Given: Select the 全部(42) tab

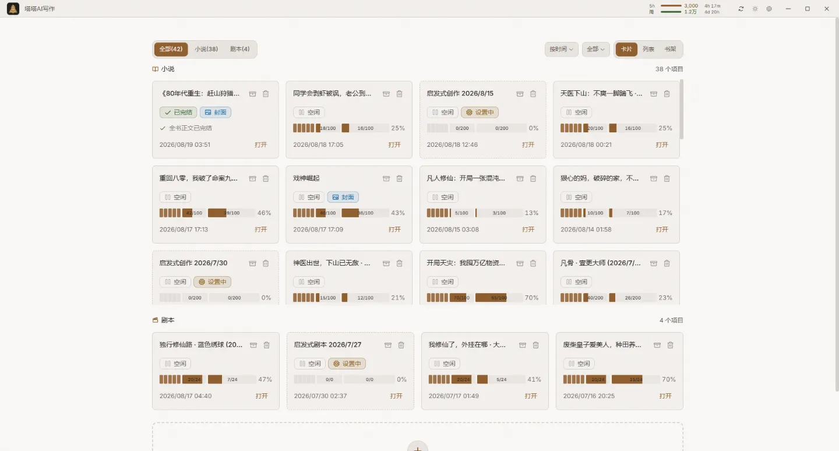Looking at the screenshot, I should coord(171,50).
